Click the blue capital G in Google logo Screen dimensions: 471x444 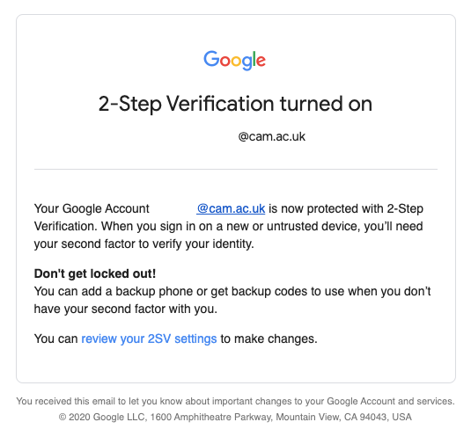click(211, 59)
